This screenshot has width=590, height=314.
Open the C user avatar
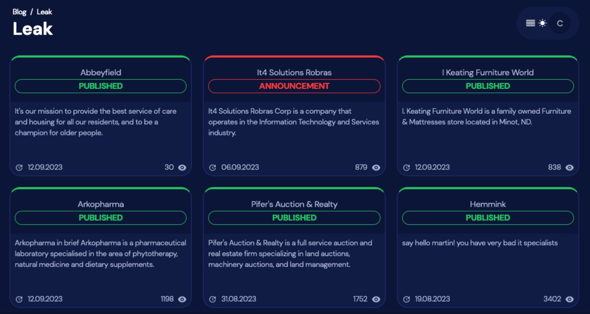(x=560, y=23)
